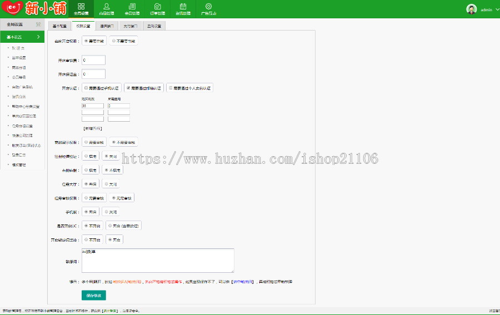Open 任务分组设置 in the sidebar
Image resolution: width=500 pixels, height=315 pixels.
pyautogui.click(x=22, y=126)
